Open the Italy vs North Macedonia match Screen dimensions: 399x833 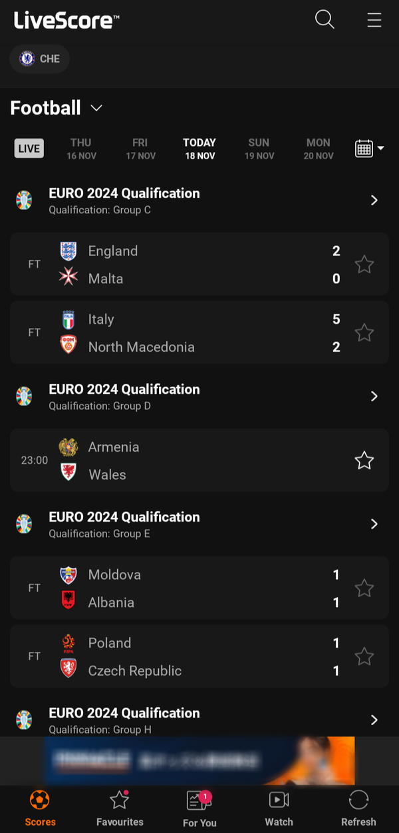click(199, 333)
